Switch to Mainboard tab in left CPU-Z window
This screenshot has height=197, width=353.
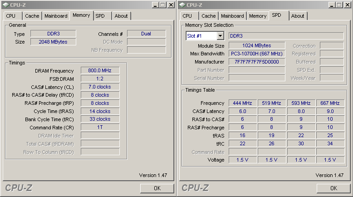tap(56, 16)
